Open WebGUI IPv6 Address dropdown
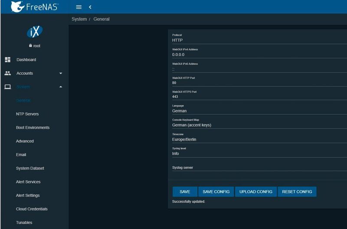This screenshot has width=347, height=229. [x=259, y=69]
